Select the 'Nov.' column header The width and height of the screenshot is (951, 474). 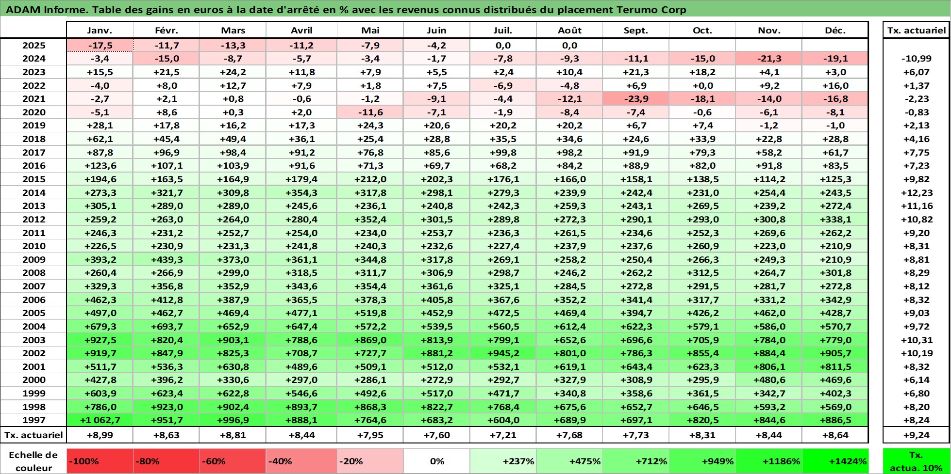(x=769, y=30)
